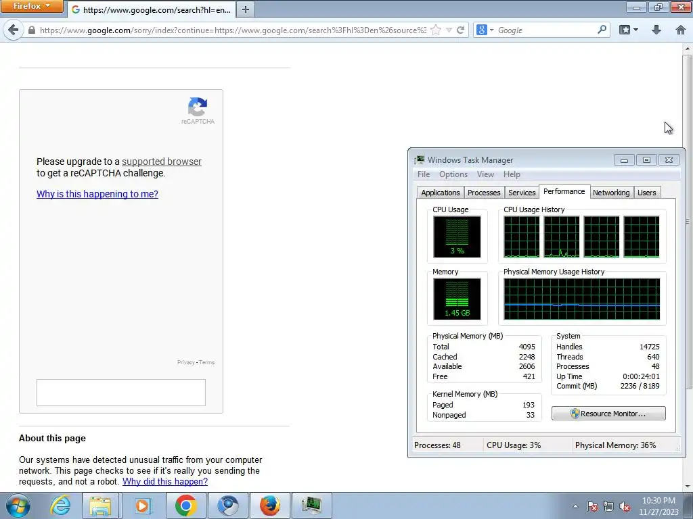Select the Google search tab in Firefox

[x=152, y=9]
